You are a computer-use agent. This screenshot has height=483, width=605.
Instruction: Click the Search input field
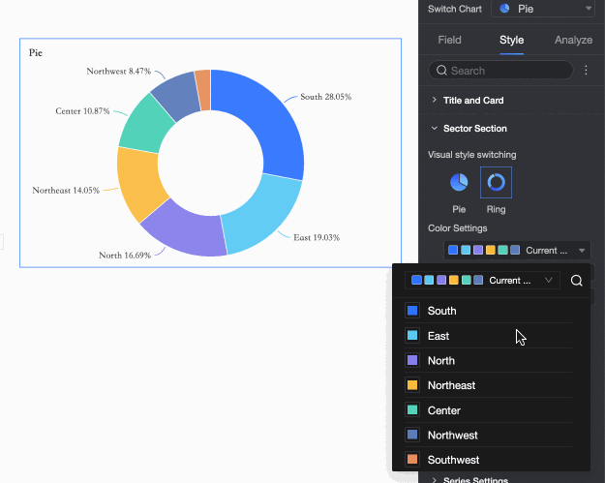(500, 71)
